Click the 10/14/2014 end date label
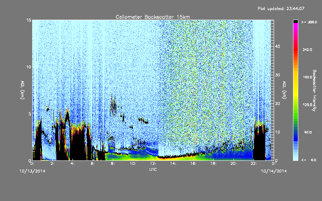 (x=274, y=171)
